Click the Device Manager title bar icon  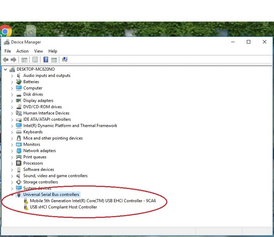7,42
